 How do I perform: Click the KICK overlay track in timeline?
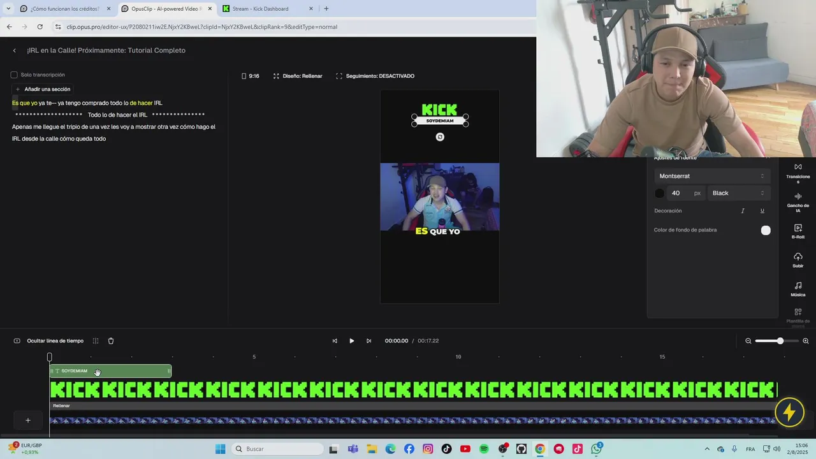(x=414, y=390)
